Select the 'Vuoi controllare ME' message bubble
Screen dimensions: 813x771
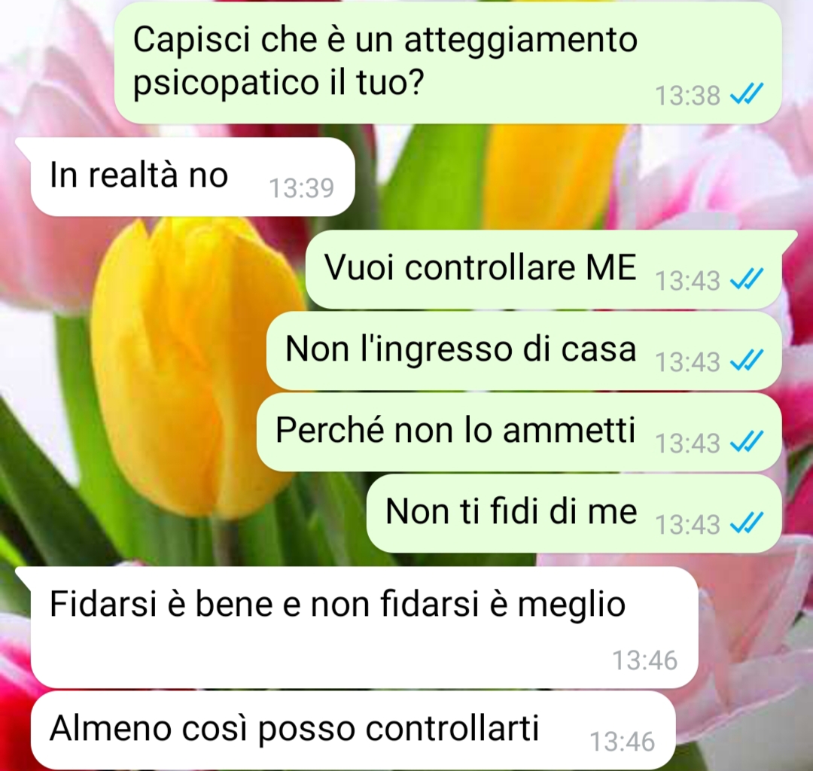coord(544,269)
